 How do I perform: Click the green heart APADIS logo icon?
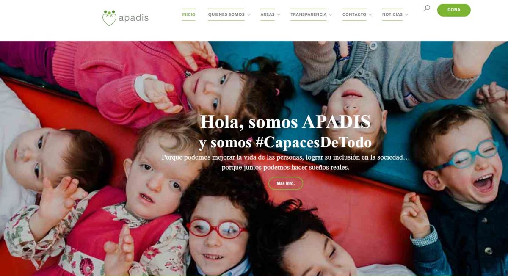pos(109,18)
